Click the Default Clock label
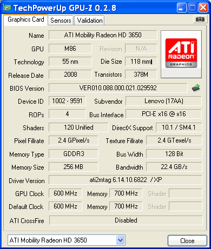The height and width of the screenshot is (249, 211). (x=26, y=207)
